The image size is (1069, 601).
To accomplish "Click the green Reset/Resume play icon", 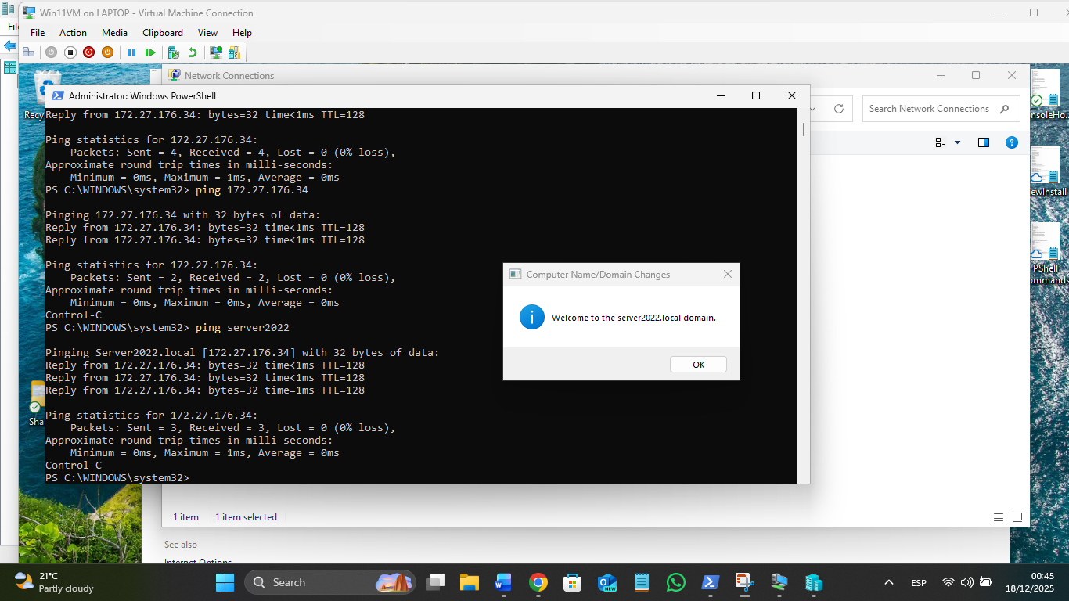I will click(x=150, y=52).
